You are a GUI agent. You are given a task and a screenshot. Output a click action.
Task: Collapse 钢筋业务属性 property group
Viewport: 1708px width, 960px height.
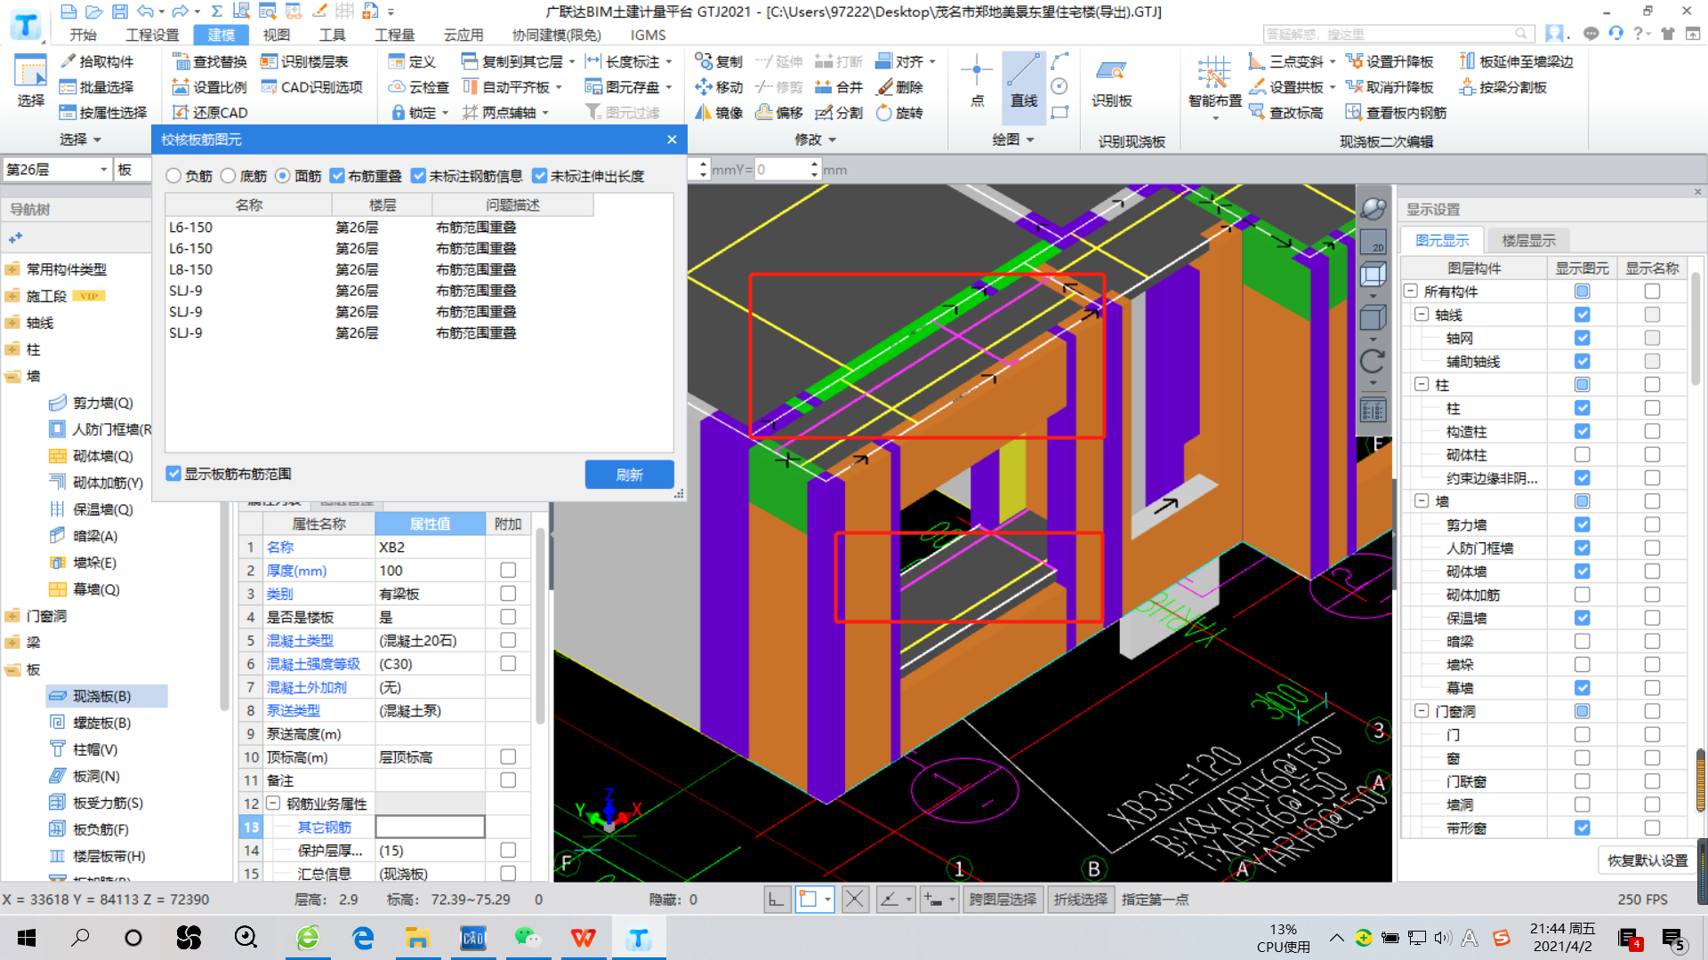[x=274, y=804]
